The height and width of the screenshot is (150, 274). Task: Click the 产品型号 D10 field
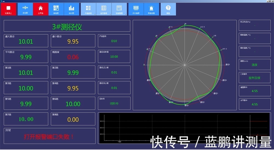[x=114, y=41]
